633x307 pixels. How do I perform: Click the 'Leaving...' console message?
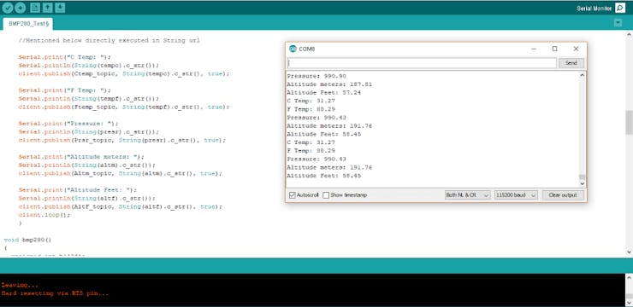[x=20, y=286]
